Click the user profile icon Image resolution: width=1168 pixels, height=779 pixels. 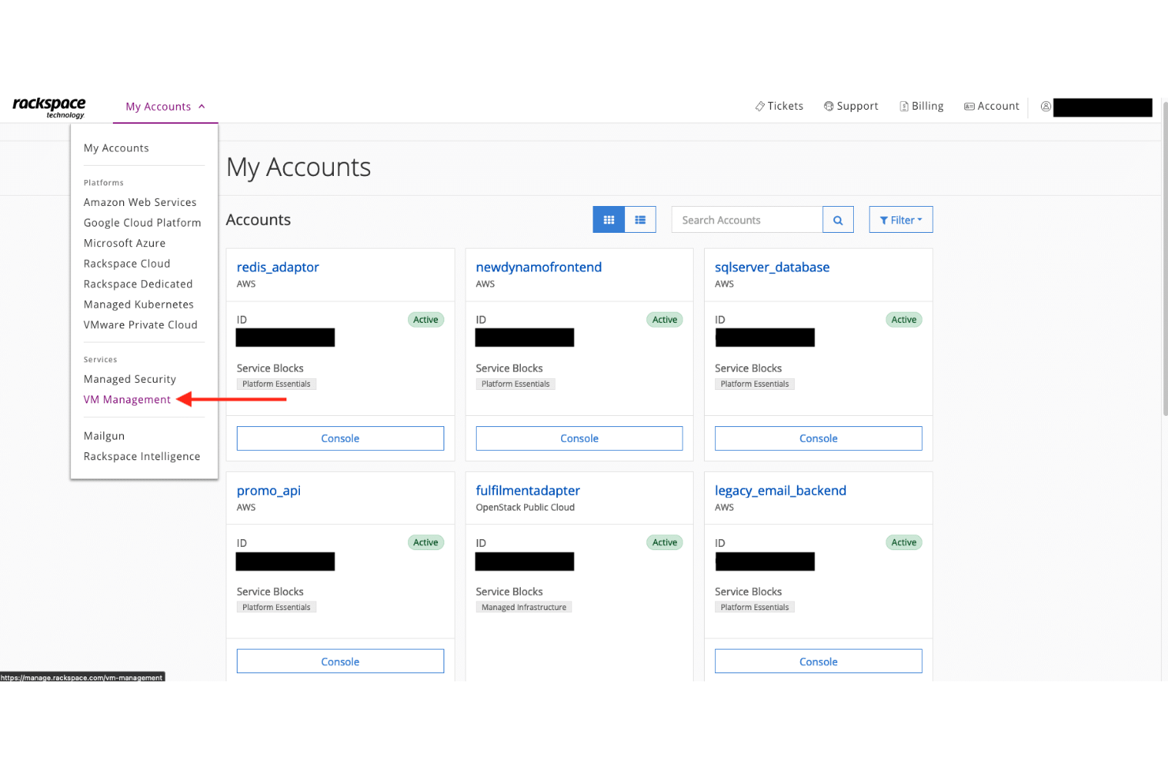pyautogui.click(x=1046, y=107)
